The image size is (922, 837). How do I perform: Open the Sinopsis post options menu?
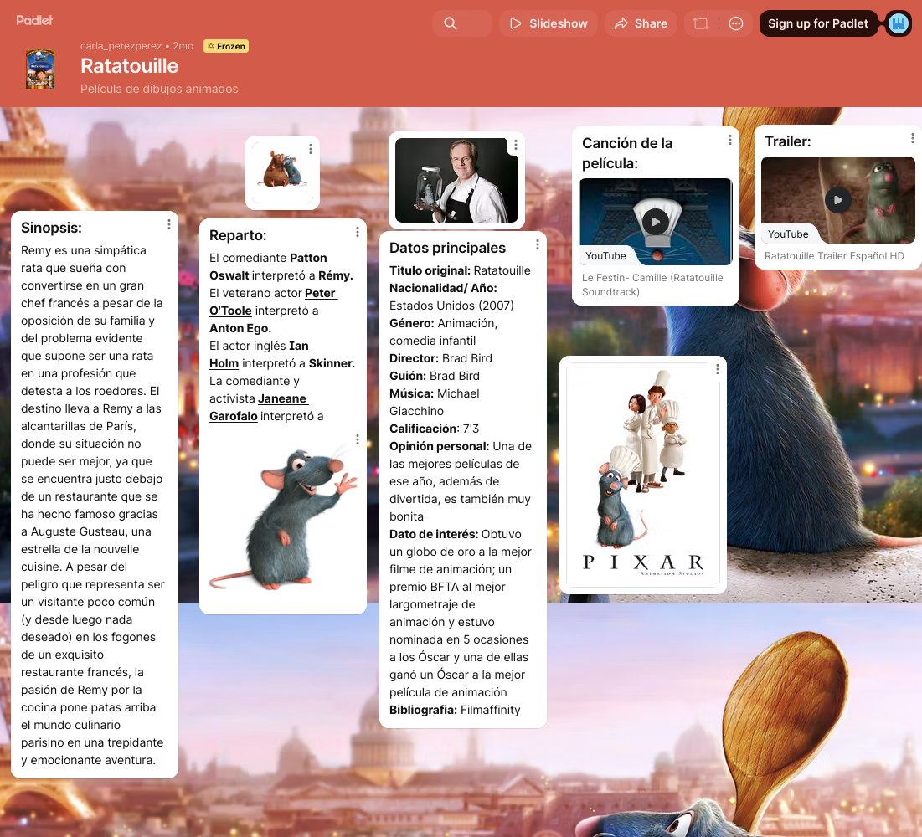(169, 224)
